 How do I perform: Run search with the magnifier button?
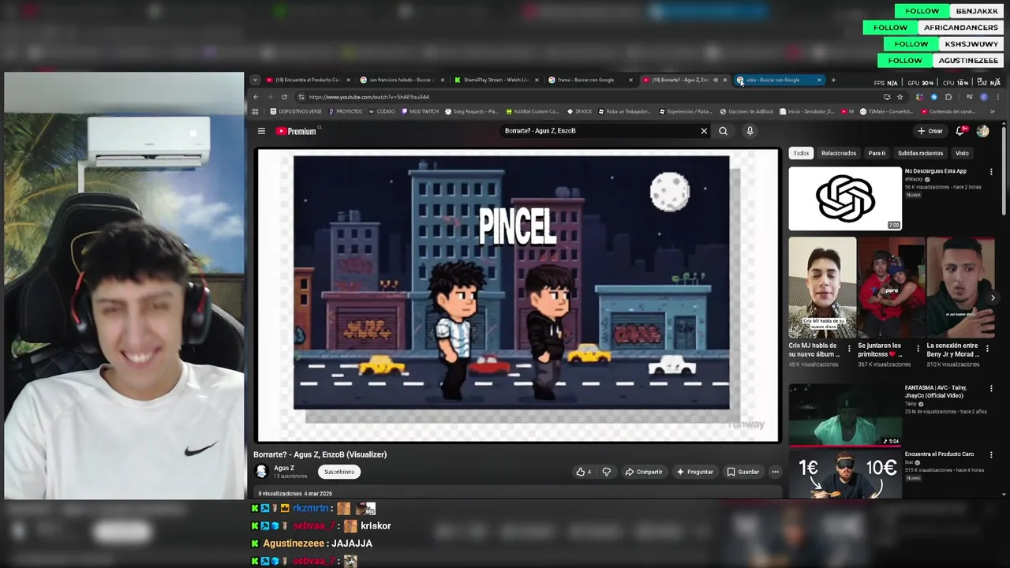tap(723, 131)
